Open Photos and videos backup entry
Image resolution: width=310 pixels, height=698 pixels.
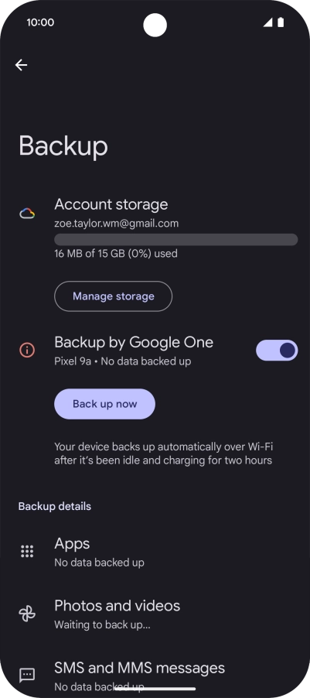coord(155,614)
